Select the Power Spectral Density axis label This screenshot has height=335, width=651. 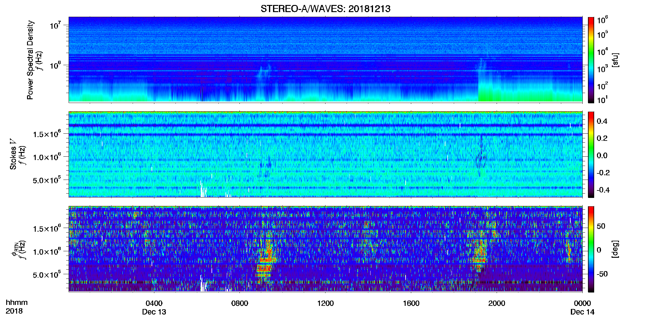coord(30,60)
